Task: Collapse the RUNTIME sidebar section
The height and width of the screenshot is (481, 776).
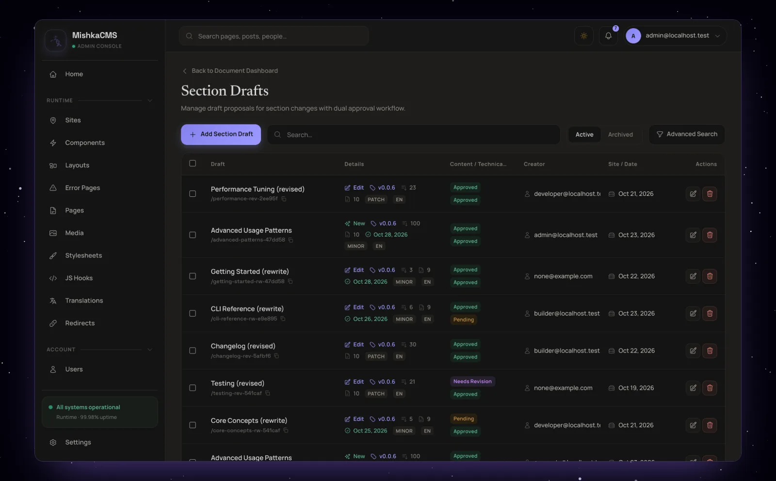Action: (150, 100)
